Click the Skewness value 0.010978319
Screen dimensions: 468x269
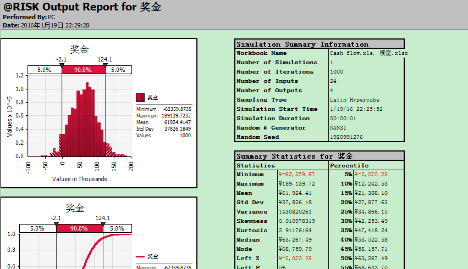coord(296,221)
